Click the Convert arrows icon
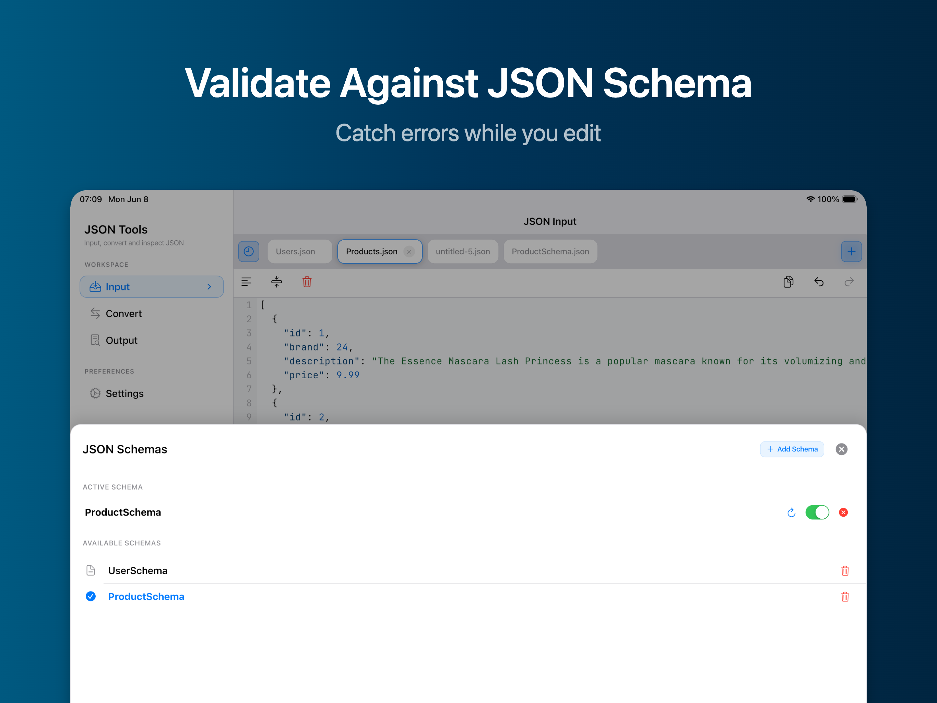Viewport: 937px width, 703px height. 95,313
